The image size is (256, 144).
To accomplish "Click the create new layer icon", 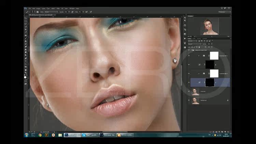I will (x=225, y=132).
